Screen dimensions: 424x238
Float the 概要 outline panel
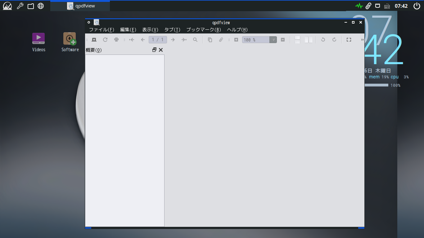154,50
